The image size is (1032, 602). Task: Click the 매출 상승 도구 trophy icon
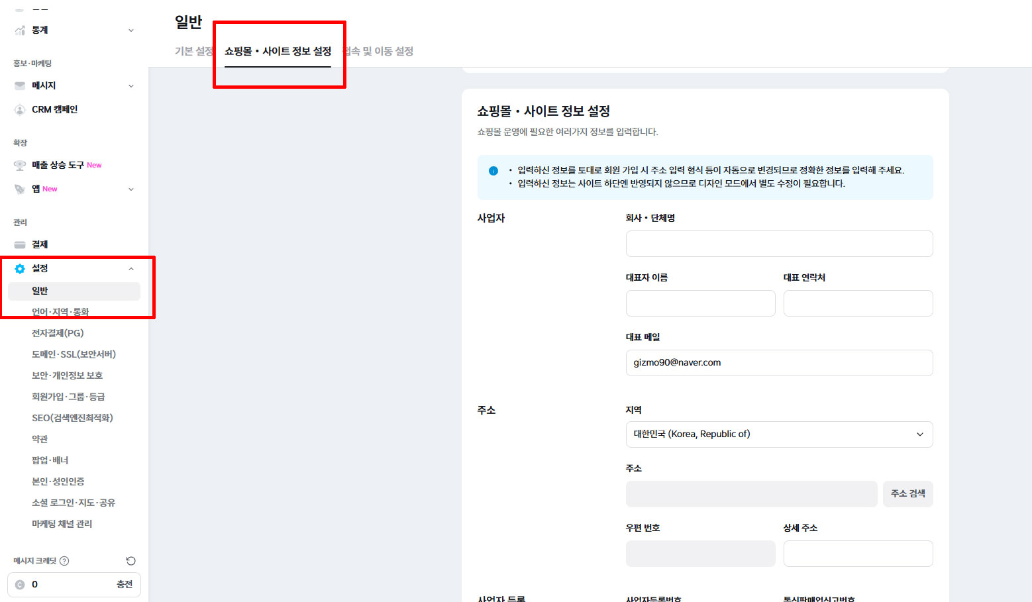pyautogui.click(x=20, y=166)
